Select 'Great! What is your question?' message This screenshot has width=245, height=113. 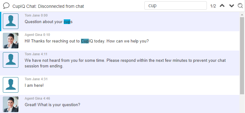[x=52, y=105]
